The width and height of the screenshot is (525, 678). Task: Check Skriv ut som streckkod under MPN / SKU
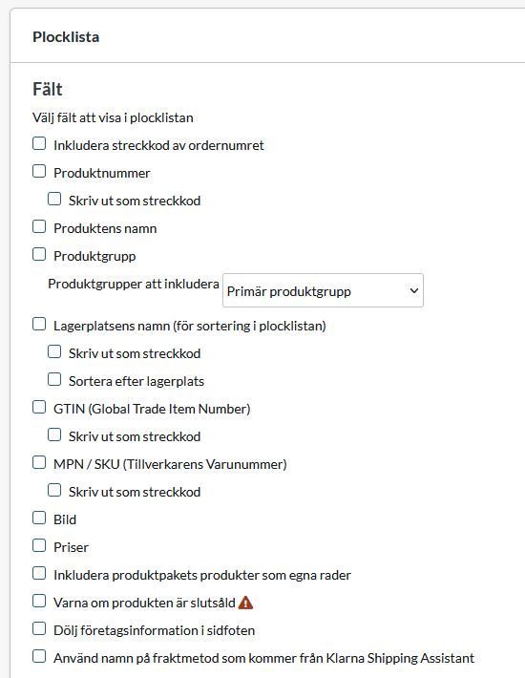pyautogui.click(x=54, y=490)
